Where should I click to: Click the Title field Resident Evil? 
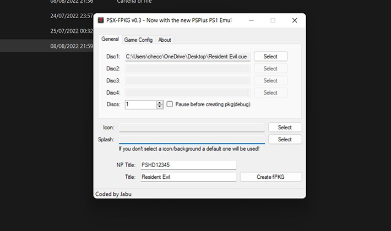188,177
